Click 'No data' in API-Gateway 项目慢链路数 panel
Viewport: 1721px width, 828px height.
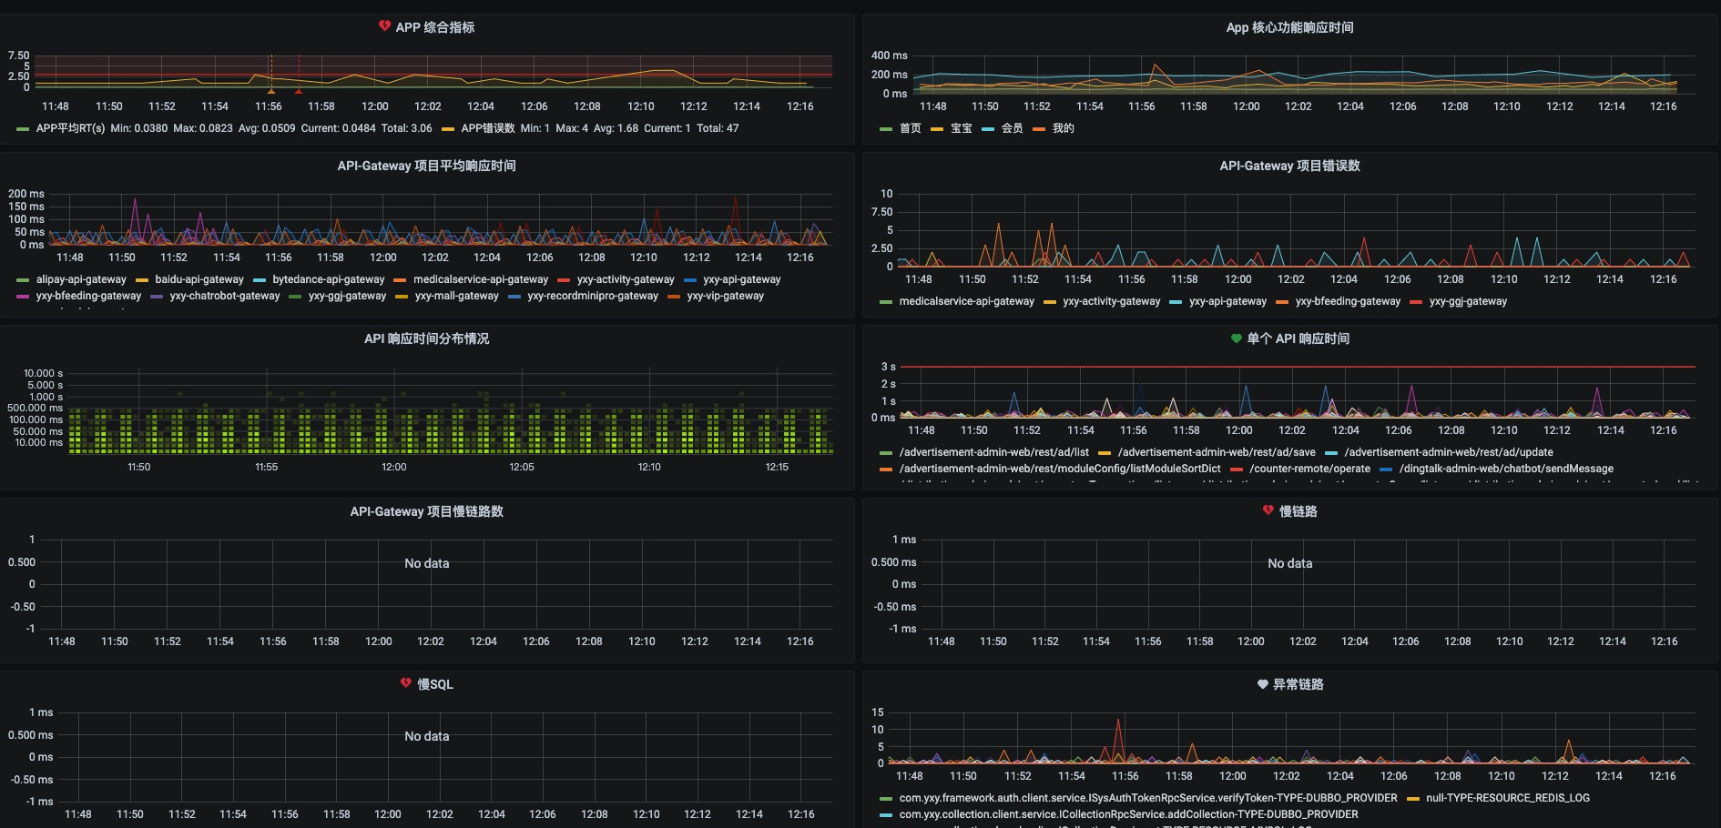coord(426,563)
